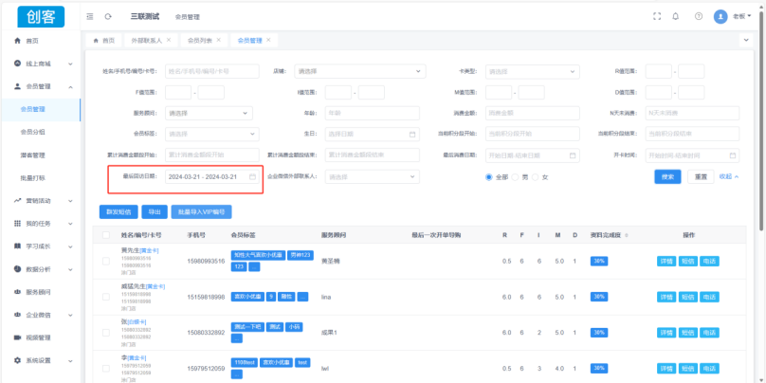This screenshot has width=766, height=383.
Task: Click the 导出 button
Action: coord(155,212)
